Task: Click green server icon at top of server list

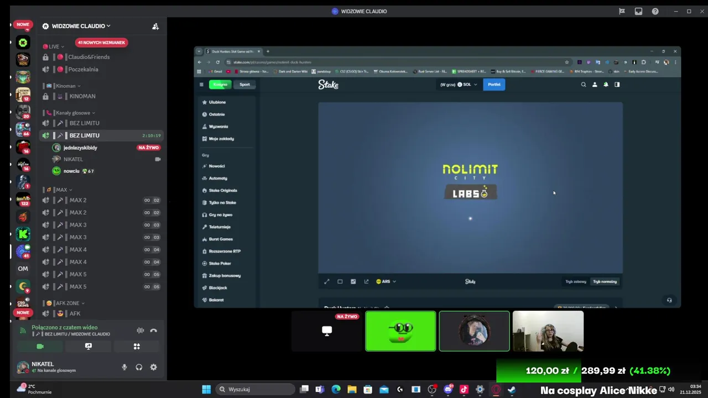Action: (23, 43)
